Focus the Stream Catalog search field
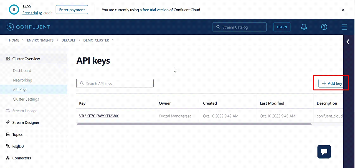 [240, 27]
